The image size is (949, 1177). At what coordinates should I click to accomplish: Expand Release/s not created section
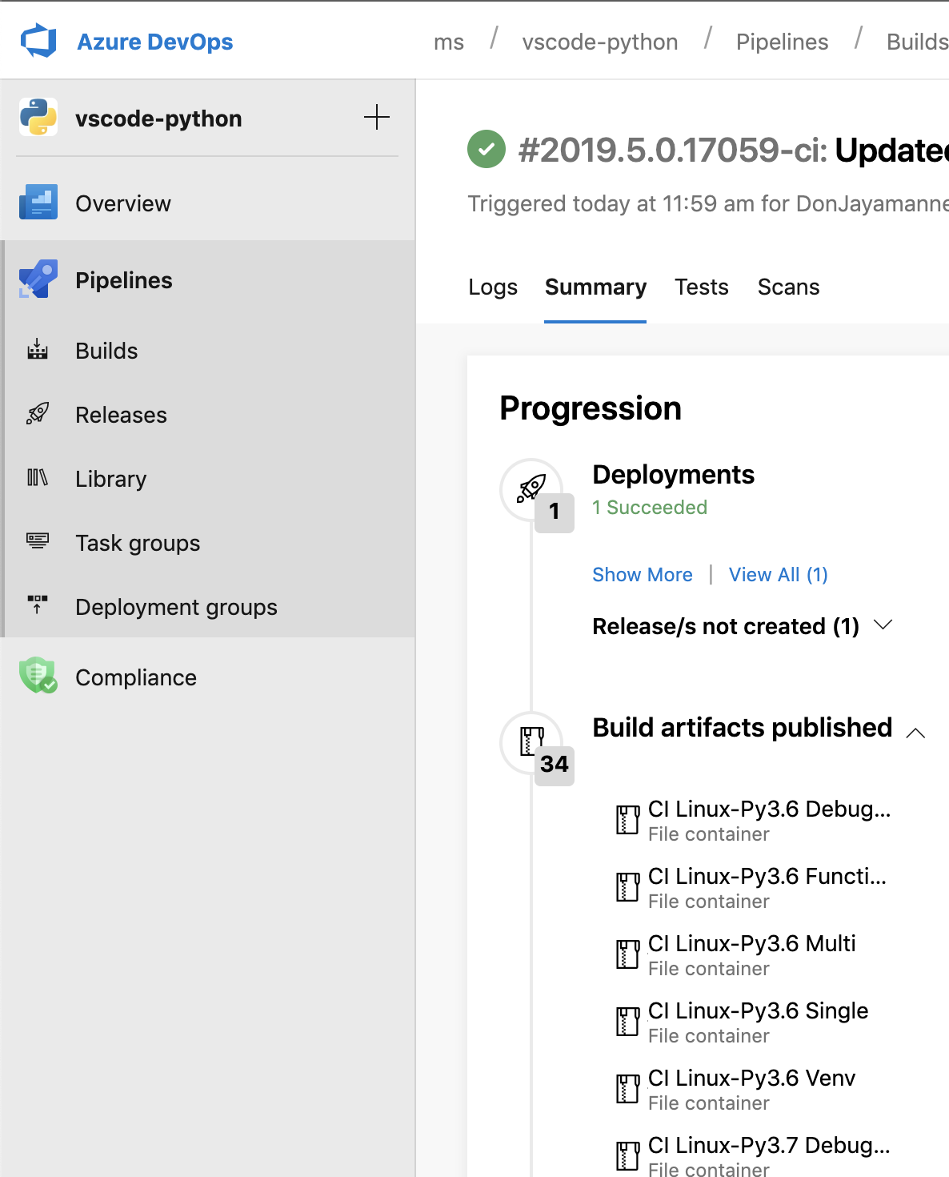pyautogui.click(x=883, y=625)
